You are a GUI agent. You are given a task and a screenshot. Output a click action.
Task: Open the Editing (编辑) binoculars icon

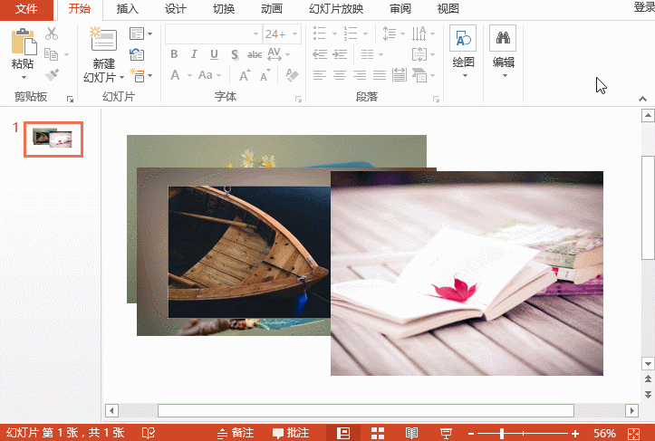[503, 38]
